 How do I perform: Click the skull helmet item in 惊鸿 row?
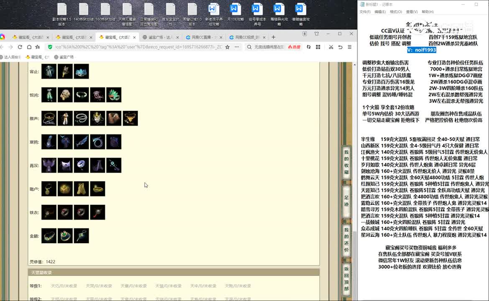65,95
